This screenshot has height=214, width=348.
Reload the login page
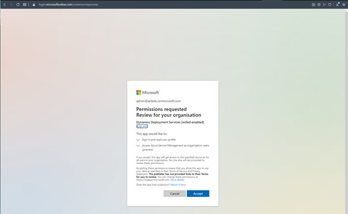pos(18,5)
